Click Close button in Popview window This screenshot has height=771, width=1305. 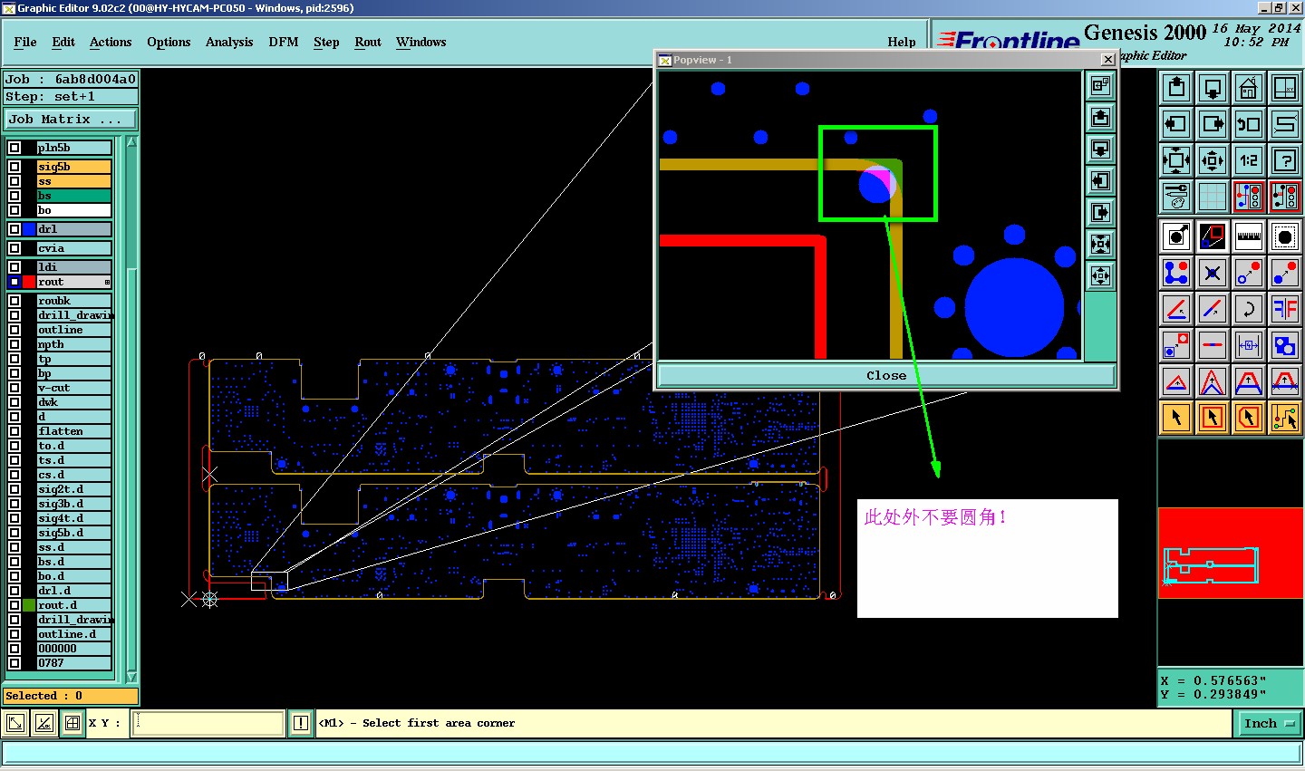point(886,375)
